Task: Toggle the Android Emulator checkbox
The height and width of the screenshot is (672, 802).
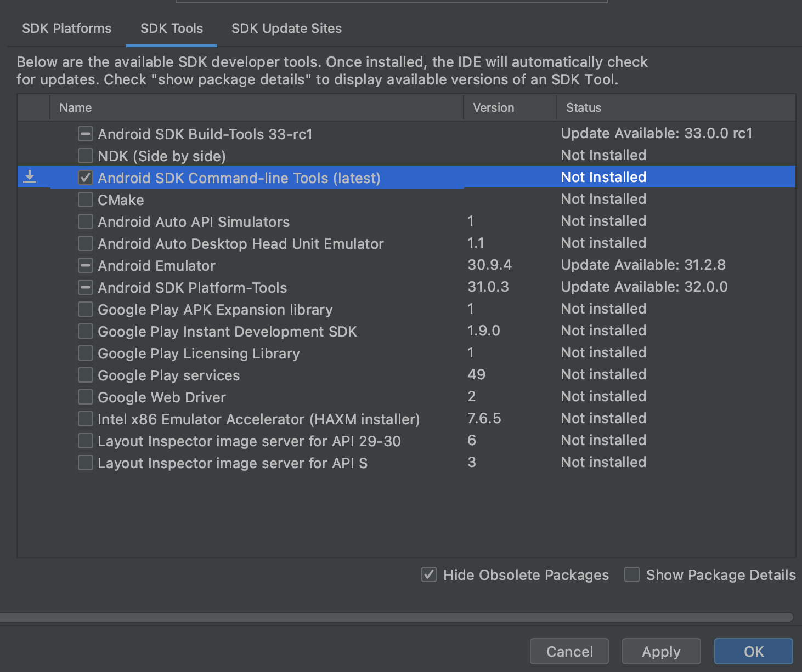Action: [x=85, y=265]
